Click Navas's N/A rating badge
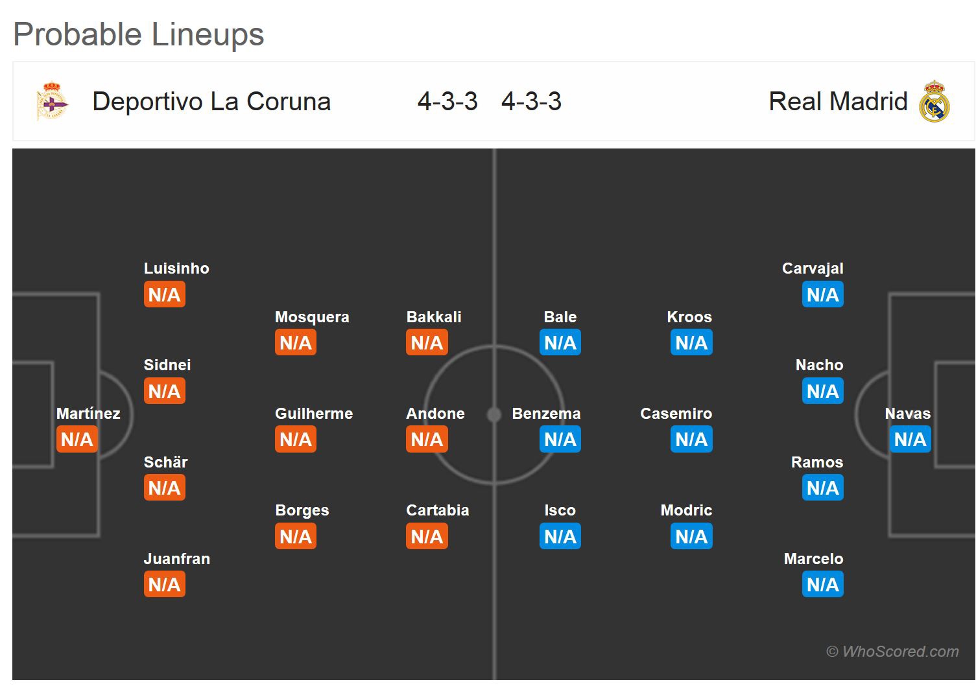976x686 pixels. point(910,440)
